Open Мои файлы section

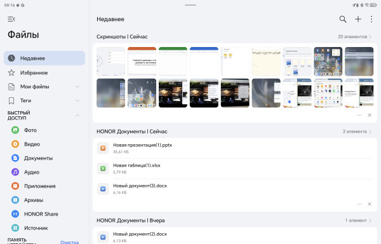click(x=35, y=86)
